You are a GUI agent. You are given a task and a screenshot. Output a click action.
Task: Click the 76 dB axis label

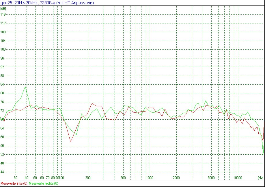pyautogui.click(x=2, y=102)
